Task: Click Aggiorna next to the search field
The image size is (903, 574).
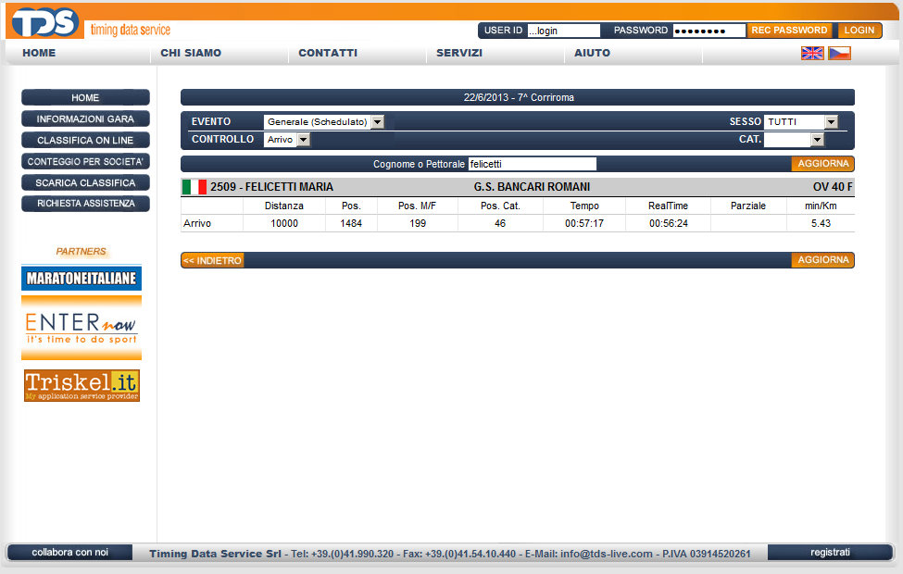Action: click(x=822, y=164)
